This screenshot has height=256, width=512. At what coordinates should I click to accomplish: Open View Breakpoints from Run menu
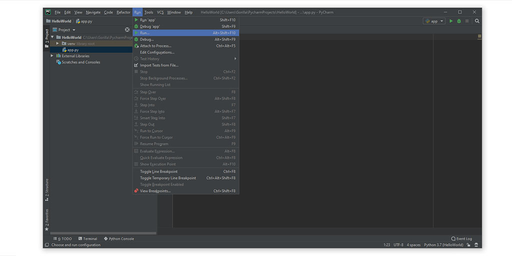coord(186,191)
